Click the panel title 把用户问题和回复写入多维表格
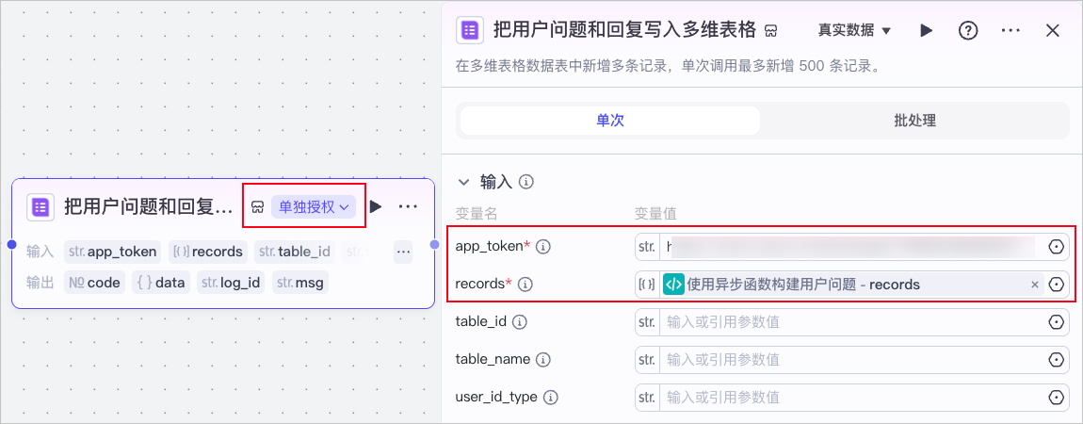 point(624,30)
